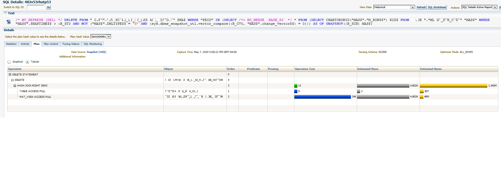The width and height of the screenshot is (501, 174).
Task: Open the SQL Monitoring tab
Action: [93, 44]
